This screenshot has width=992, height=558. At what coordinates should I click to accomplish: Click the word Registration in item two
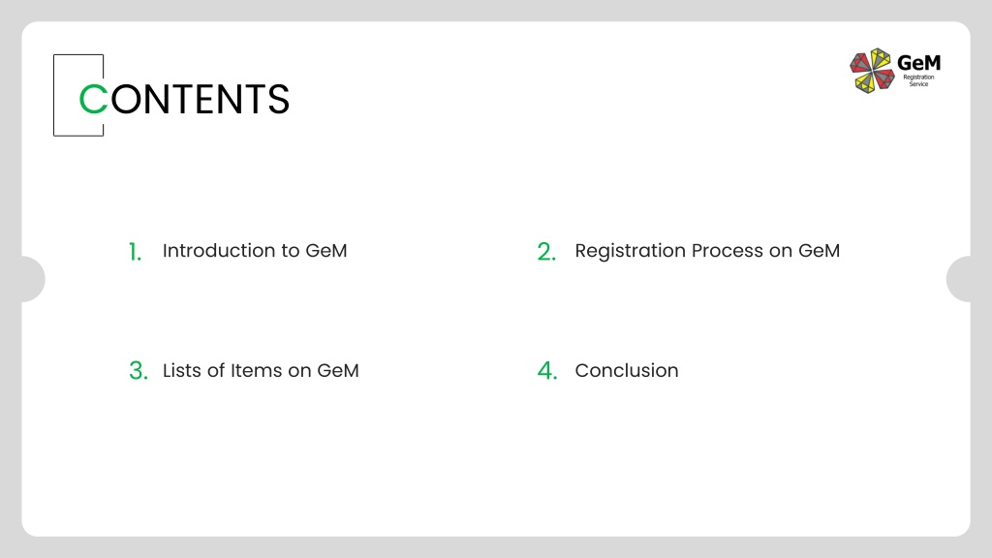(x=630, y=251)
